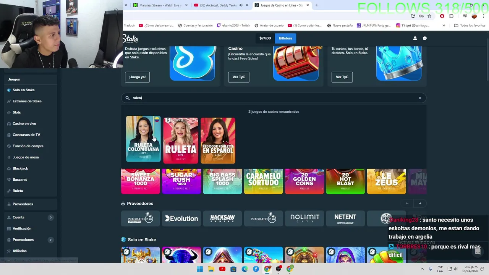The image size is (489, 275).
Task: Expand the Cuenta sidebar section
Action: pyautogui.click(x=50, y=217)
